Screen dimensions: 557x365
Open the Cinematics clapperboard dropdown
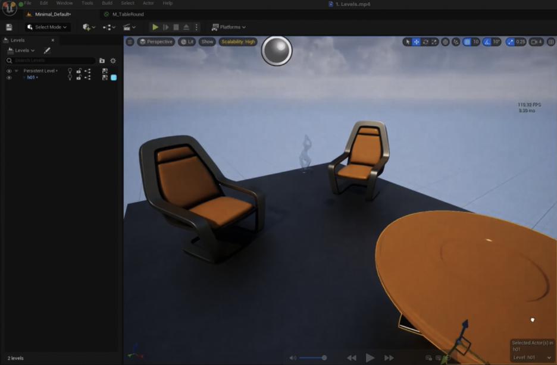pos(129,27)
